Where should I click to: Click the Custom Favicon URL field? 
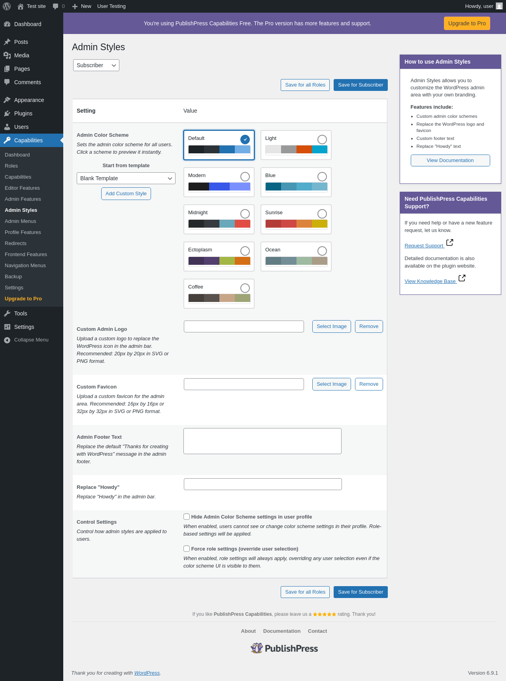(x=244, y=384)
